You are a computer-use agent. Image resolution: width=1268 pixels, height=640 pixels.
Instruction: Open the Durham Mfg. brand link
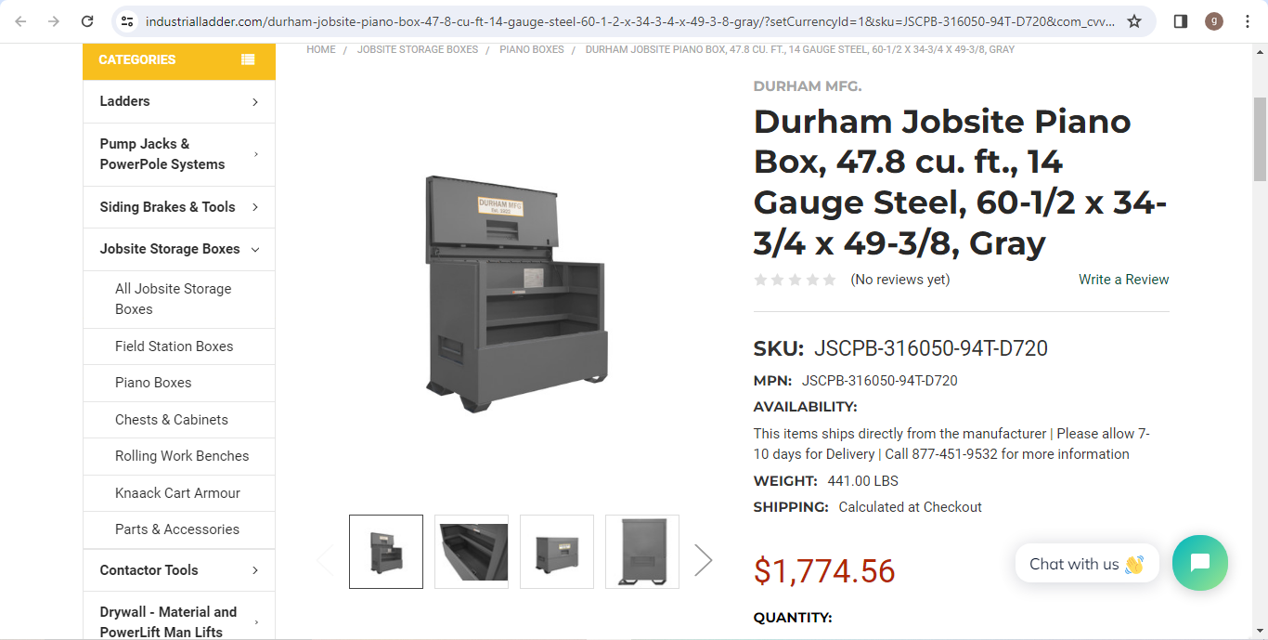[x=808, y=86]
